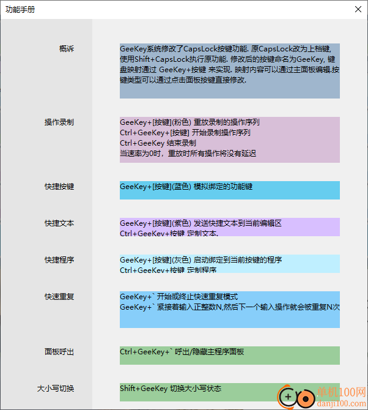This screenshot has width=368, height=410.
Task: Select the 快捷按键 section label
Action: tap(59, 187)
